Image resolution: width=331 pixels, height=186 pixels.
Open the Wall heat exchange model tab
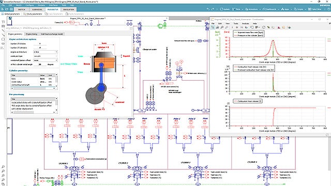tap(52, 34)
